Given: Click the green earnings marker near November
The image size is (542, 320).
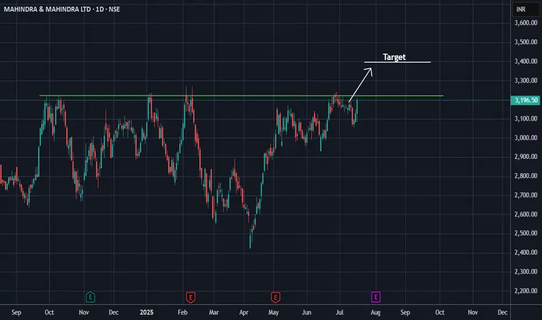Looking at the screenshot, I should (90, 297).
